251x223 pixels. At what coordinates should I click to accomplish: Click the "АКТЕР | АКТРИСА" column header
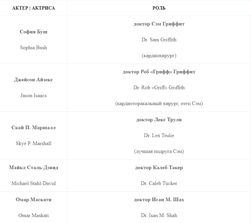[x=33, y=8]
